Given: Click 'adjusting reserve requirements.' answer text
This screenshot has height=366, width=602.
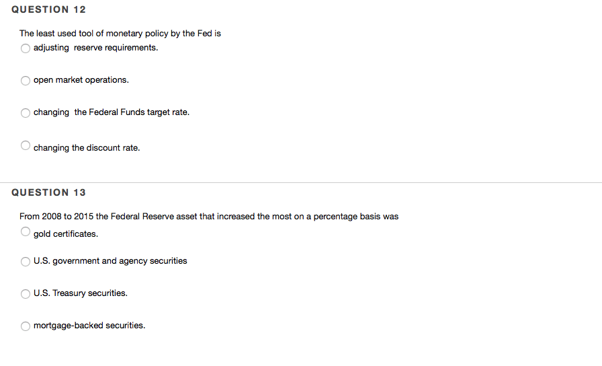Looking at the screenshot, I should click(x=95, y=48).
